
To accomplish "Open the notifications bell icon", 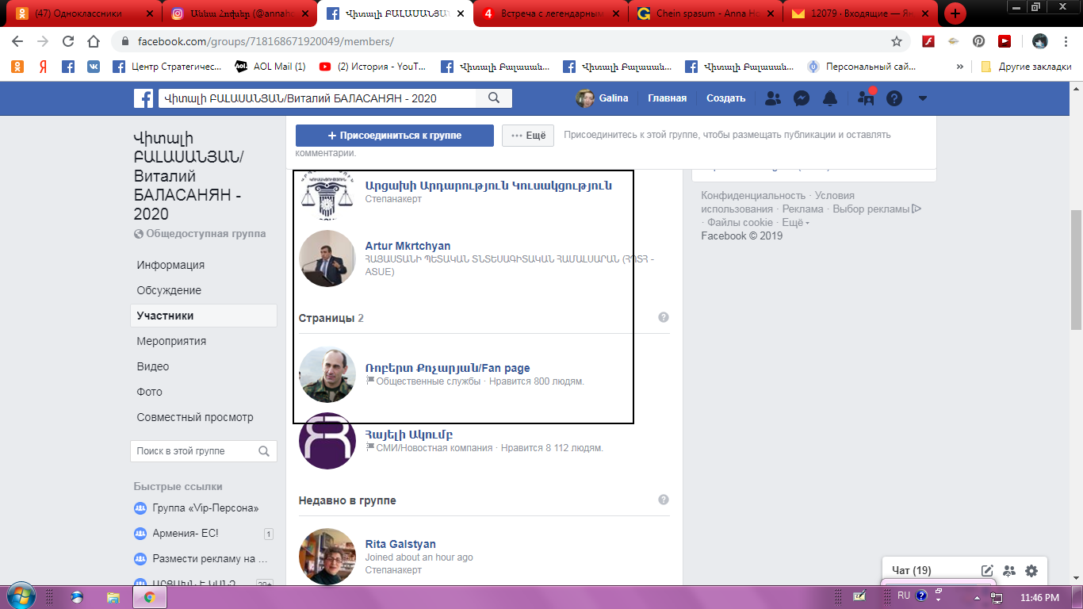I will [x=830, y=98].
